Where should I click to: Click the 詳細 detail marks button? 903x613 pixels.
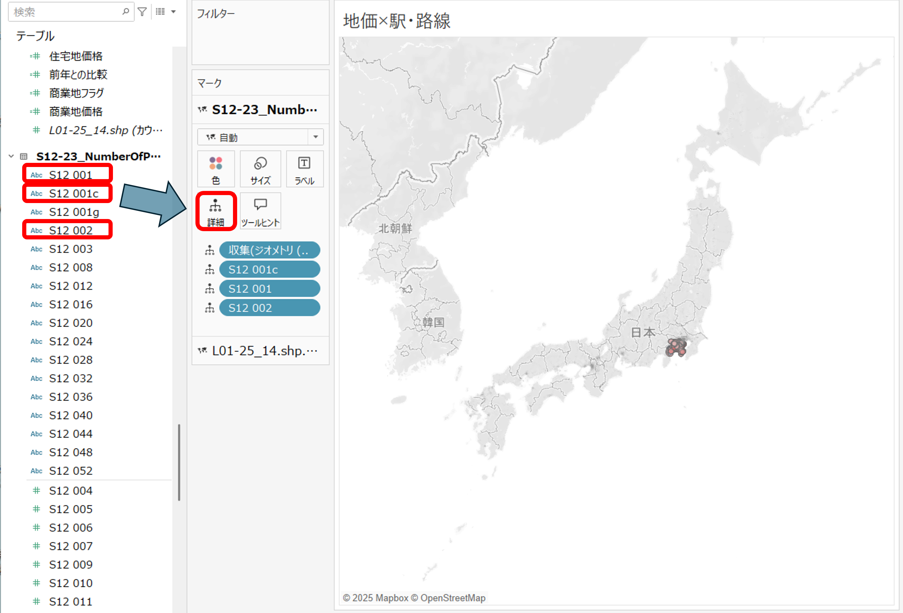(x=216, y=211)
